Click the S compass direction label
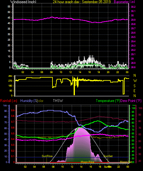Viewport: 143px width, 171px height. 134,86
